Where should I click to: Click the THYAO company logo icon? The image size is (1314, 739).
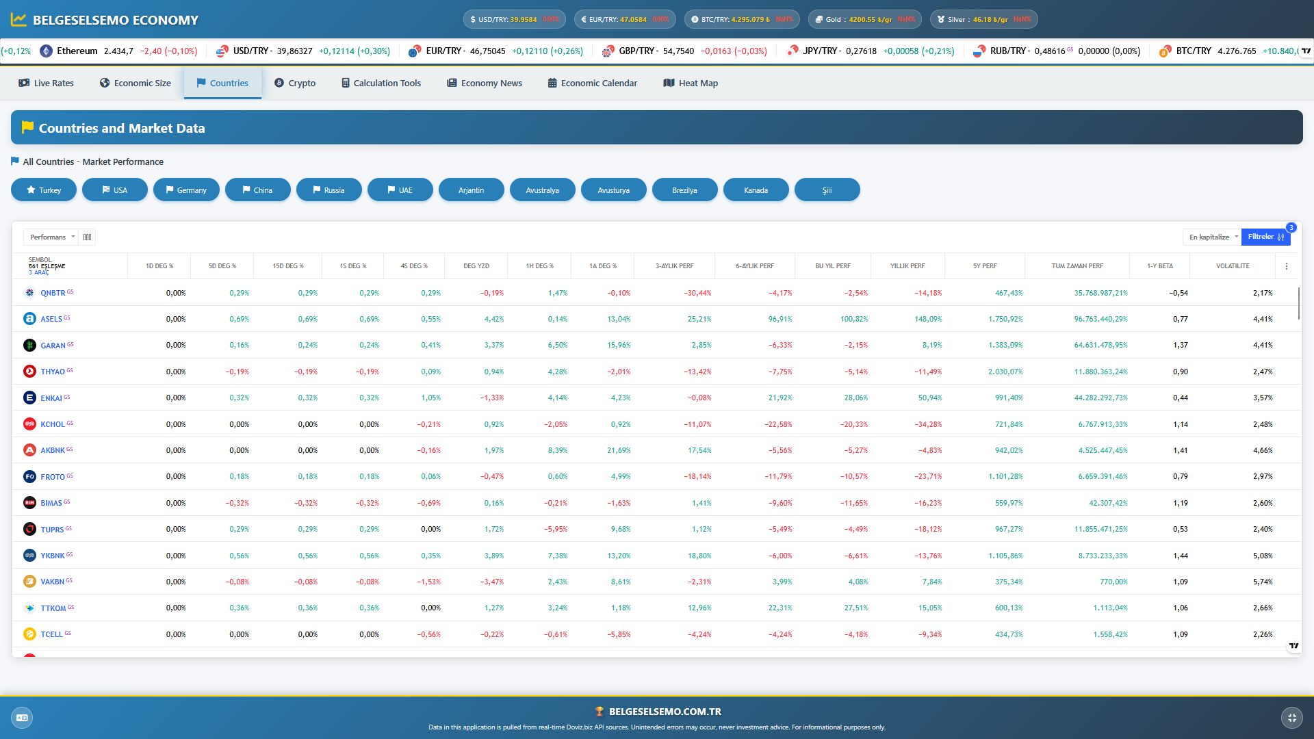[29, 372]
